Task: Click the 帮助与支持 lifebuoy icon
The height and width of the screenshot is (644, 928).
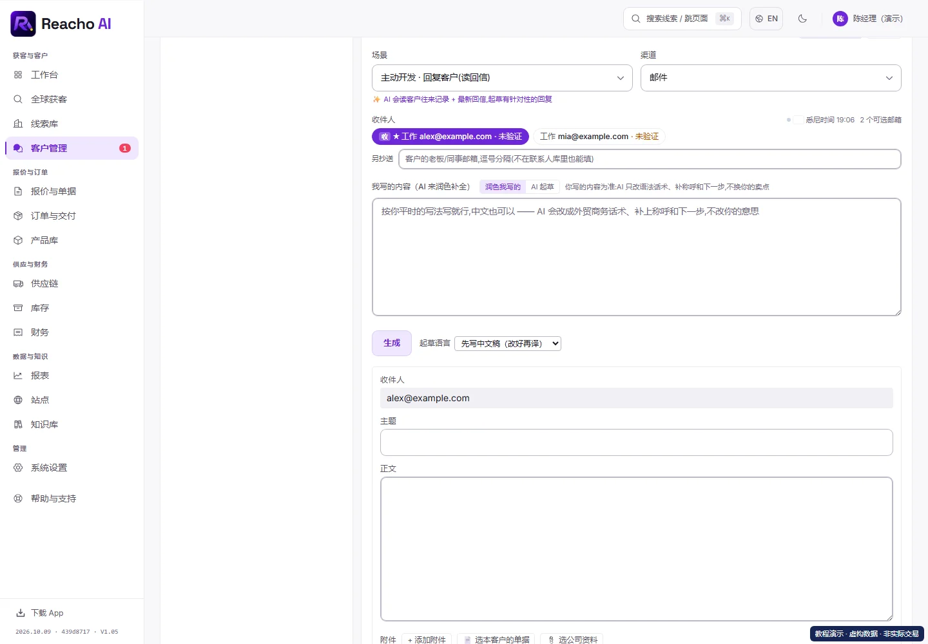Action: [x=18, y=498]
